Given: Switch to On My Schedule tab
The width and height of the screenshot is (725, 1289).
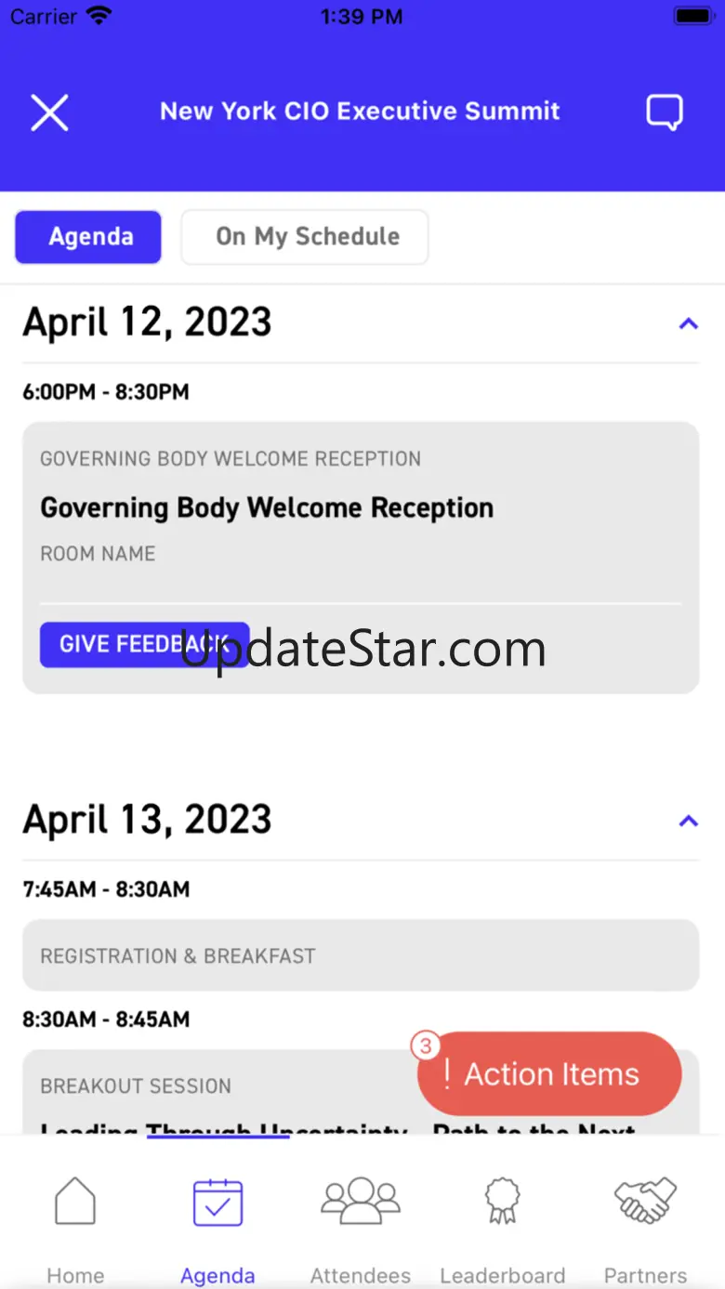Looking at the screenshot, I should point(305,237).
